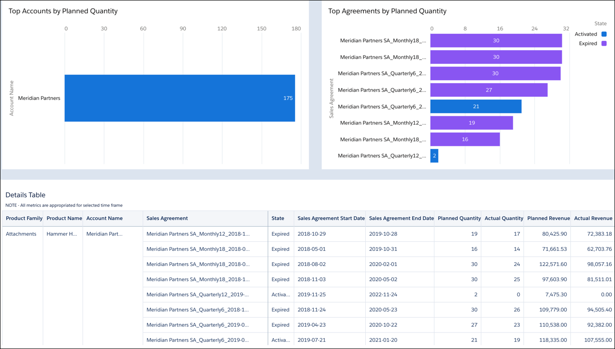Select the small blue bar labeled 2

[x=434, y=156]
